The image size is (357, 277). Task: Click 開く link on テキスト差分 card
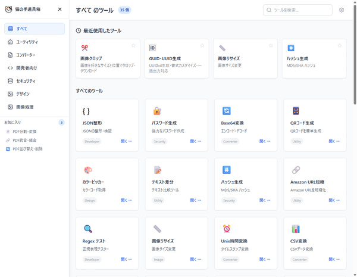pos(195,201)
